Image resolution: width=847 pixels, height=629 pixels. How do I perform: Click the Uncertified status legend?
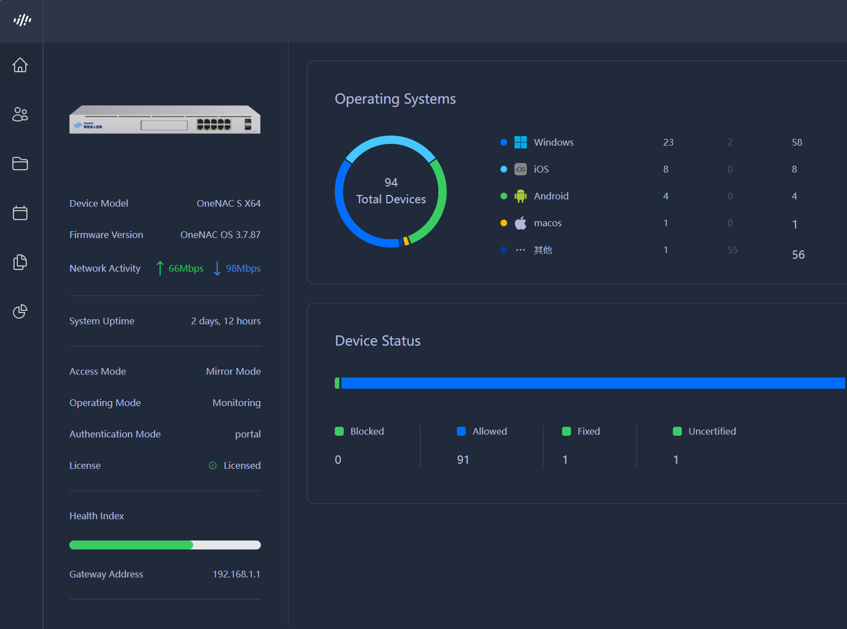point(704,431)
